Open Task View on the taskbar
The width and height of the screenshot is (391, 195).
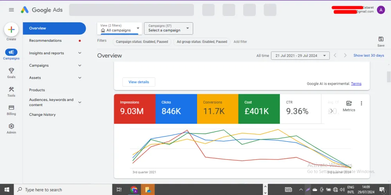[119, 190]
